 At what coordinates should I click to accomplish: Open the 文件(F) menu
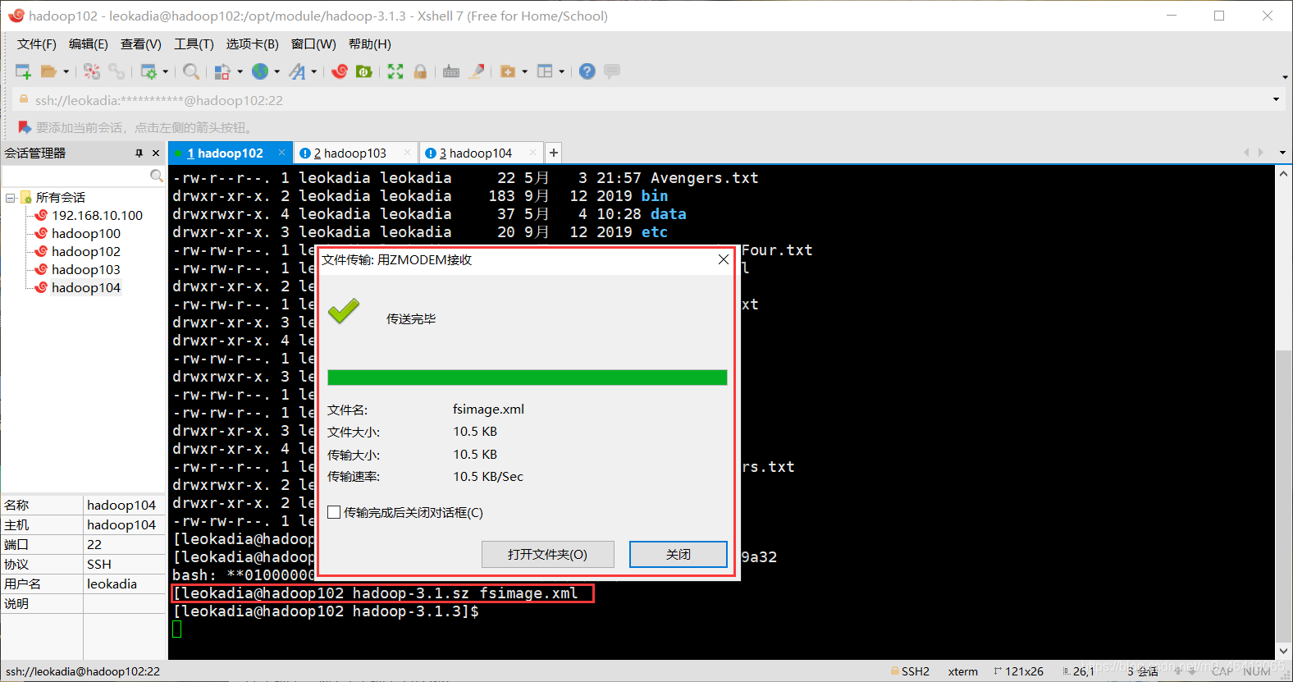click(x=37, y=44)
